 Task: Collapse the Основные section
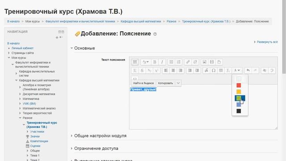point(71,48)
